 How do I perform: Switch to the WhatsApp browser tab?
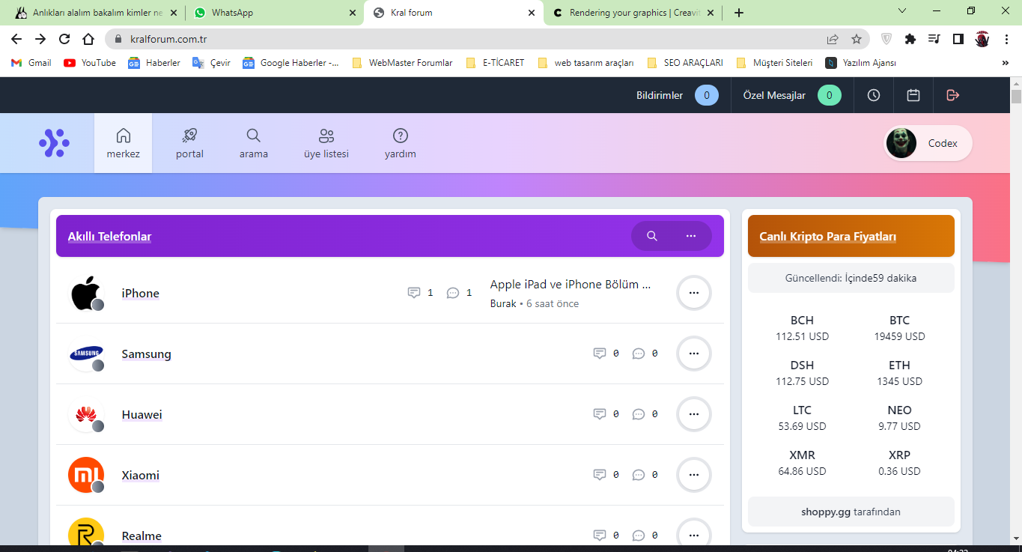(274, 13)
